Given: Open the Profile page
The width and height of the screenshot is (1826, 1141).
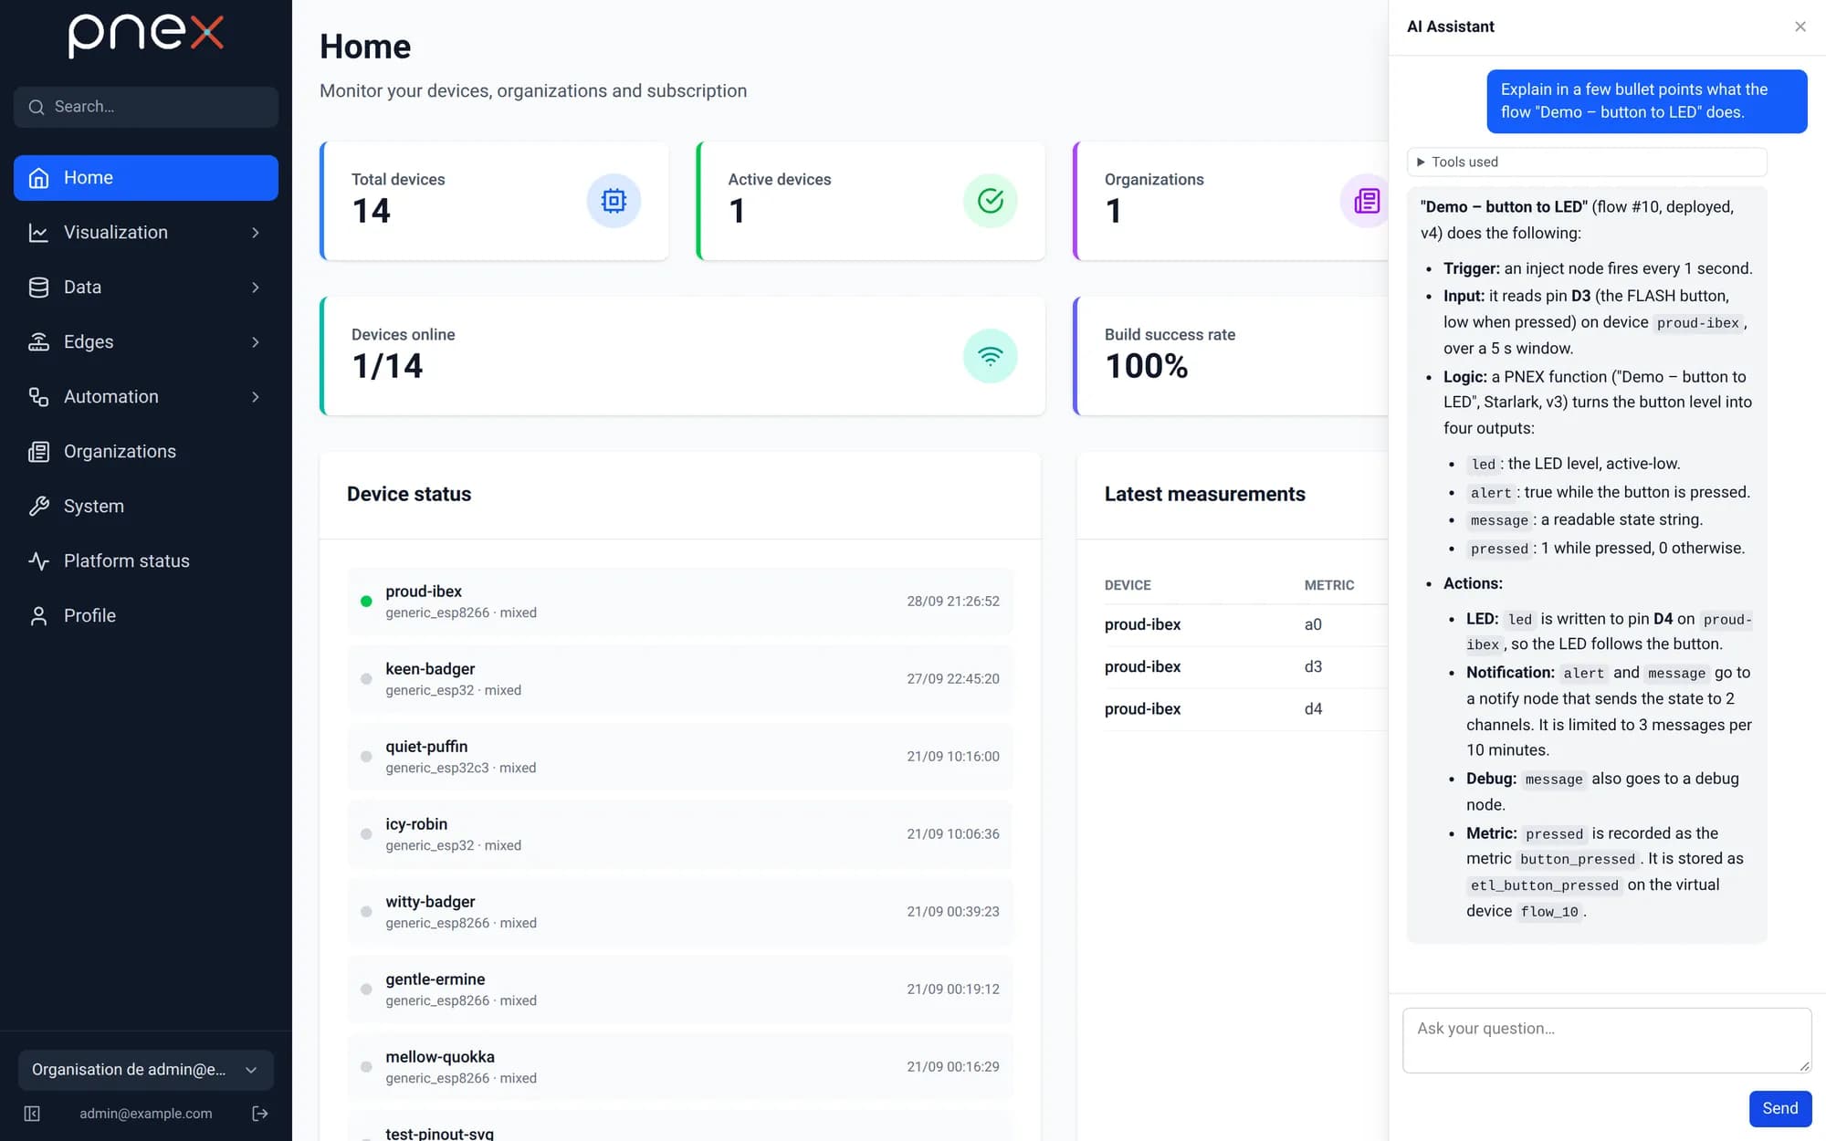Looking at the screenshot, I should pos(146,616).
